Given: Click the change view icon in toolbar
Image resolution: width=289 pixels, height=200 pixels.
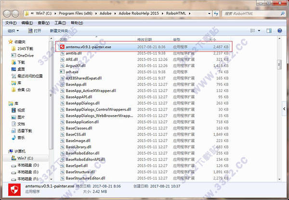Looking at the screenshot, I should [252, 31].
